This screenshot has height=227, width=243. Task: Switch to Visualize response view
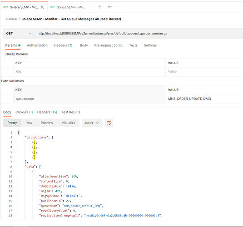pyautogui.click(x=69, y=123)
